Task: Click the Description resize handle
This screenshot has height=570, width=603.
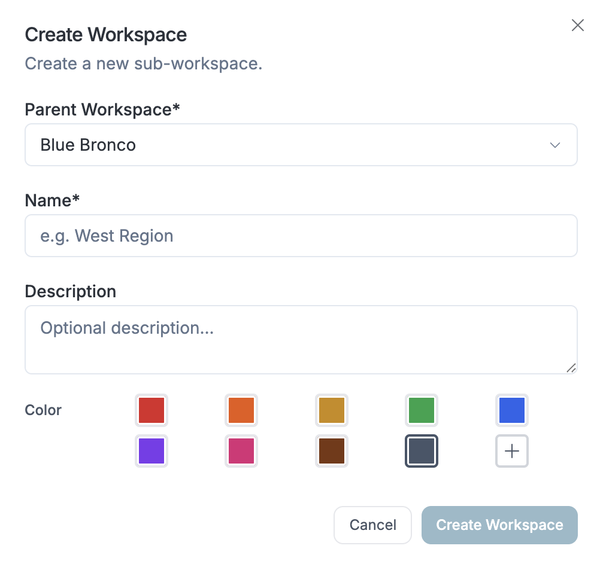Action: click(571, 368)
